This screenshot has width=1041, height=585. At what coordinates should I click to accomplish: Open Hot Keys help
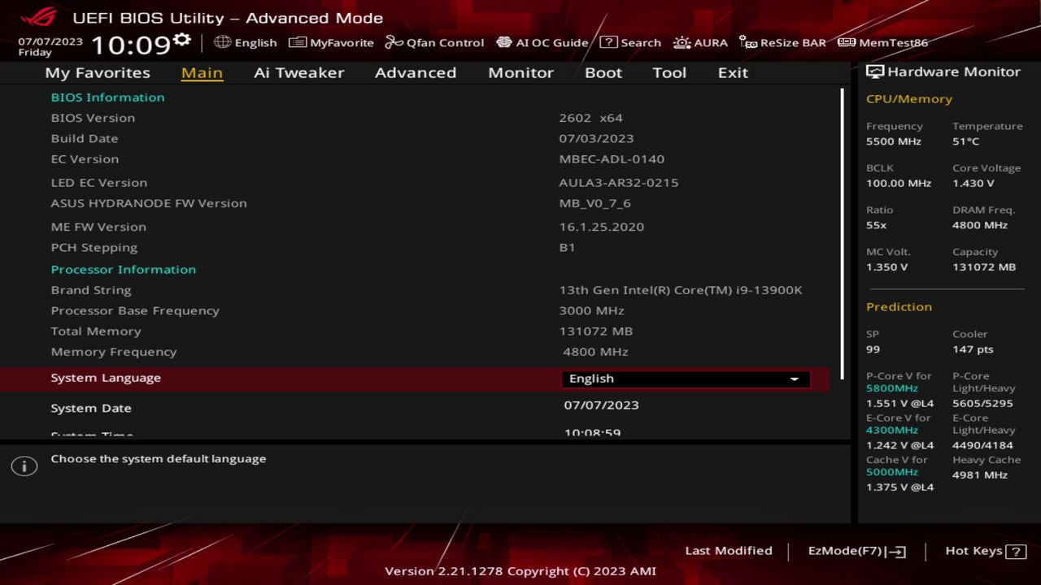point(986,551)
